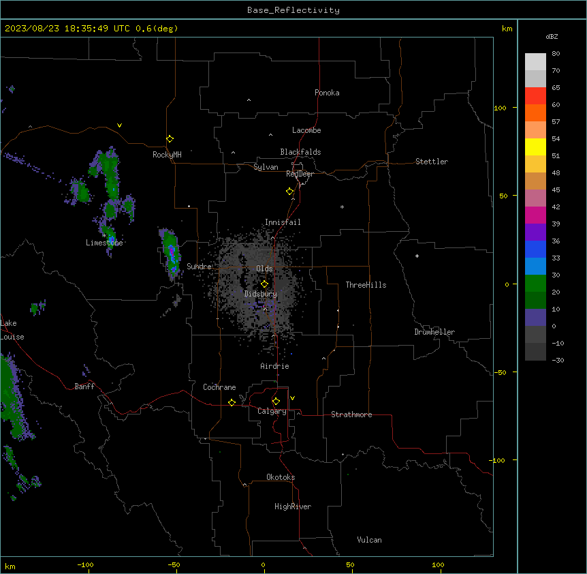This screenshot has width=587, height=574.
Task: Select the Blackfalds label
Action: tap(300, 152)
